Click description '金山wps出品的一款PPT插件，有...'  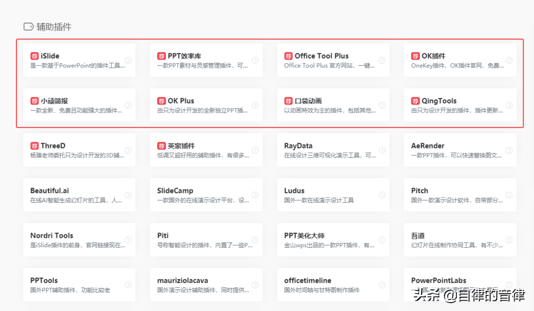(x=329, y=245)
